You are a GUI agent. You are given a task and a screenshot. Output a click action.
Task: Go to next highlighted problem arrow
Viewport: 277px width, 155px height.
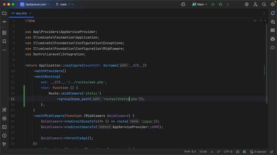click(265, 21)
